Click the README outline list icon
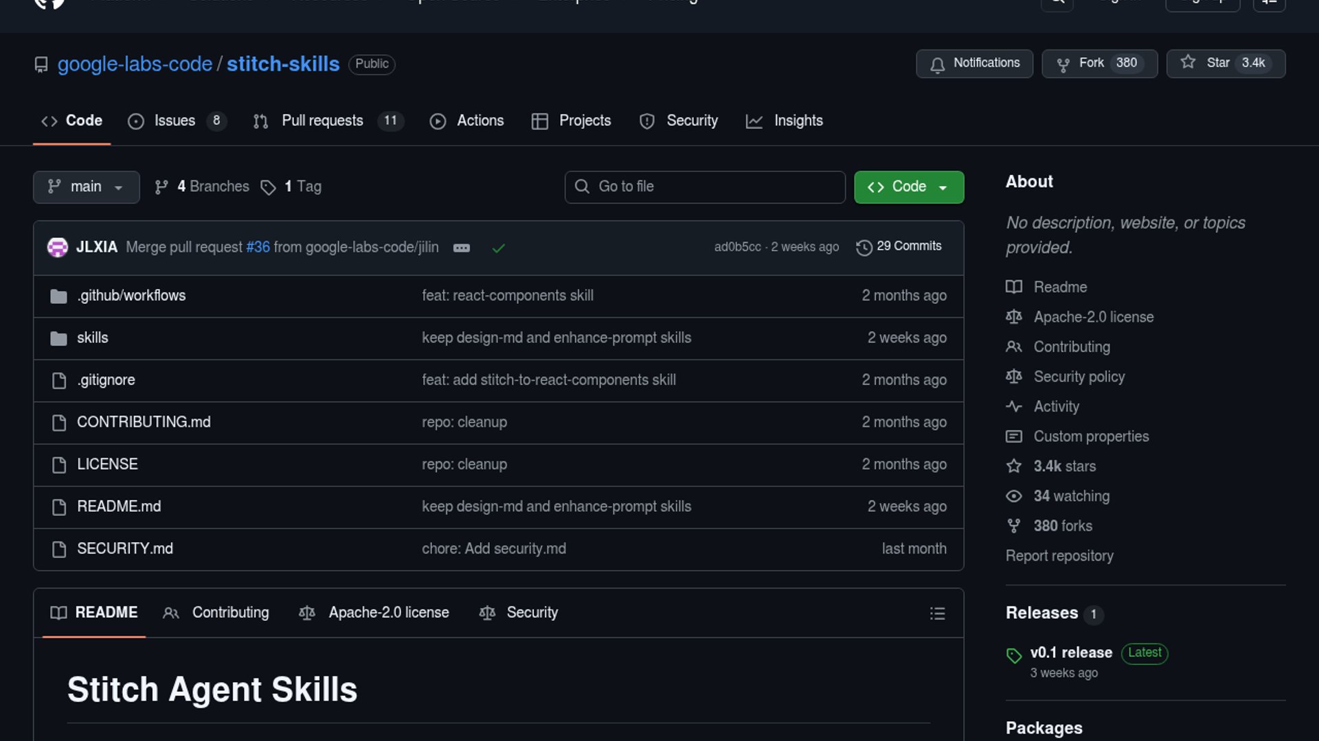Viewport: 1319px width, 741px height. [x=937, y=613]
